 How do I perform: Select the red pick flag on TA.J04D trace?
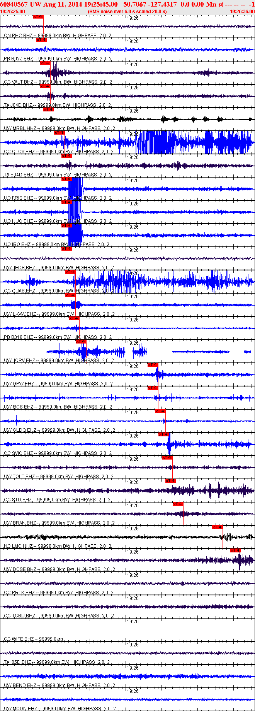tap(45, 86)
